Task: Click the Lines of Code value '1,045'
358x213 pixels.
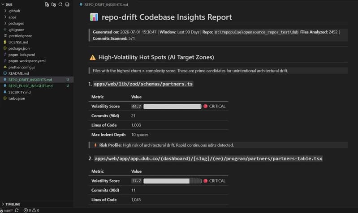Action: [136, 200]
